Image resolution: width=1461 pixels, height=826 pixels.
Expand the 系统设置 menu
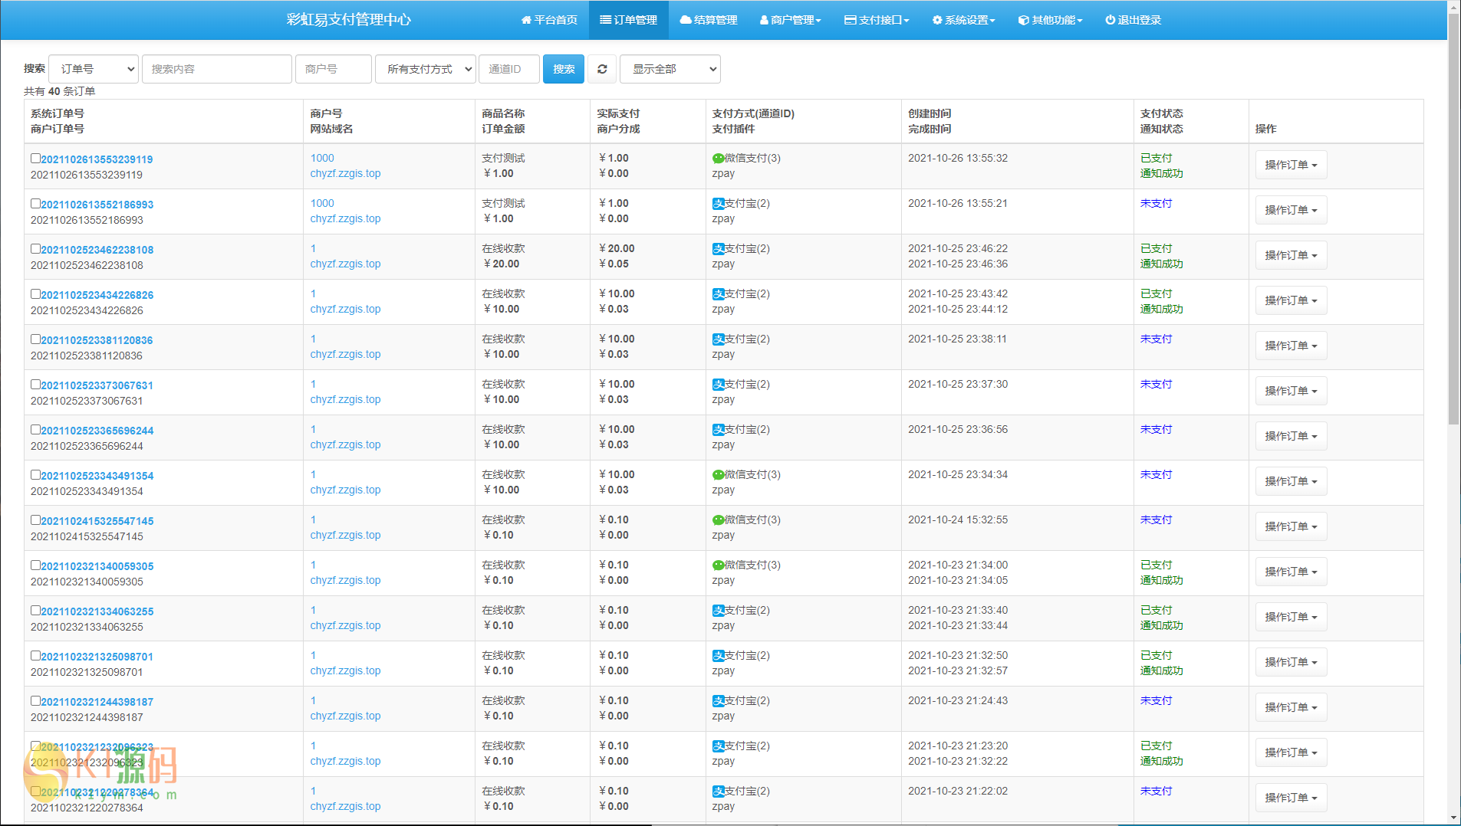tap(964, 20)
